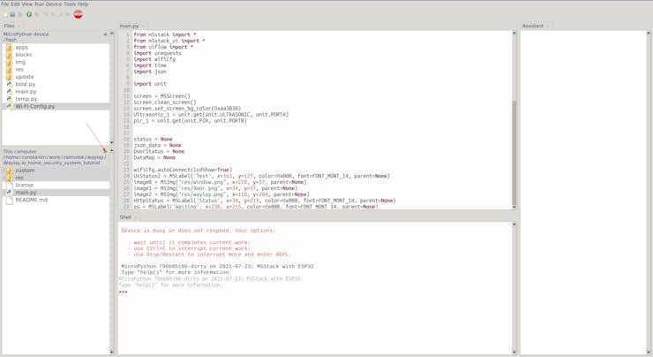The height and width of the screenshot is (357, 653).
Task: Click the 'import unit' code line
Action: [149, 84]
